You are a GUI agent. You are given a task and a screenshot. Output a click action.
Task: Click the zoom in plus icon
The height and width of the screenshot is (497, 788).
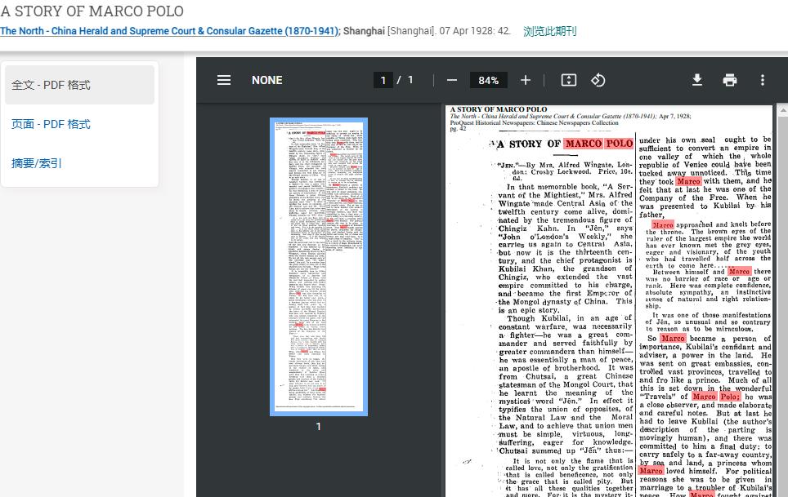coord(526,80)
